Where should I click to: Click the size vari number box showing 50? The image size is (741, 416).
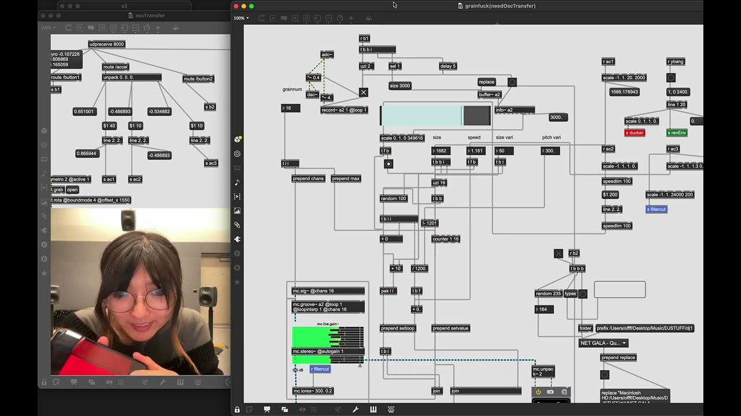pos(504,151)
